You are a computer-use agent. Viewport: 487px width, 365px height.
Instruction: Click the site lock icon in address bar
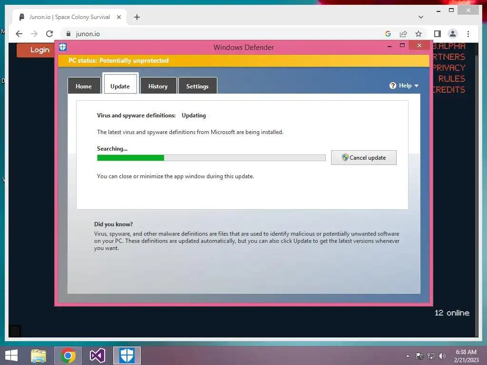tap(68, 34)
